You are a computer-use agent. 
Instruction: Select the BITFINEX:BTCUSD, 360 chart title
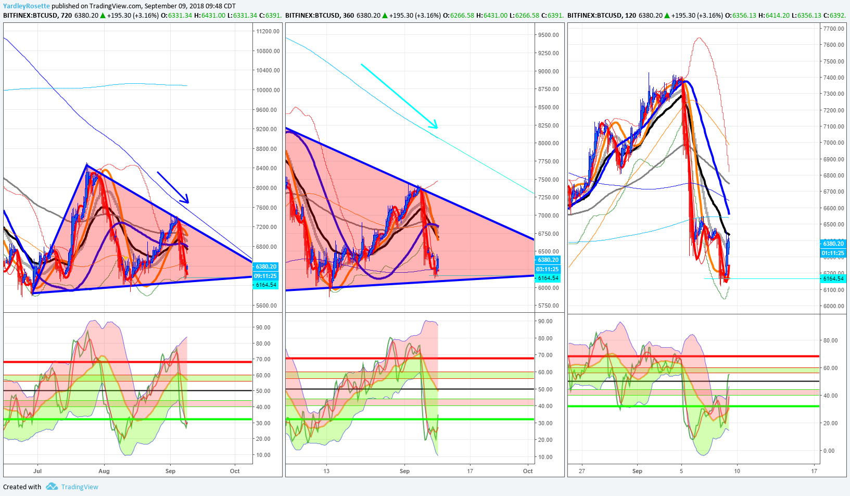[320, 15]
